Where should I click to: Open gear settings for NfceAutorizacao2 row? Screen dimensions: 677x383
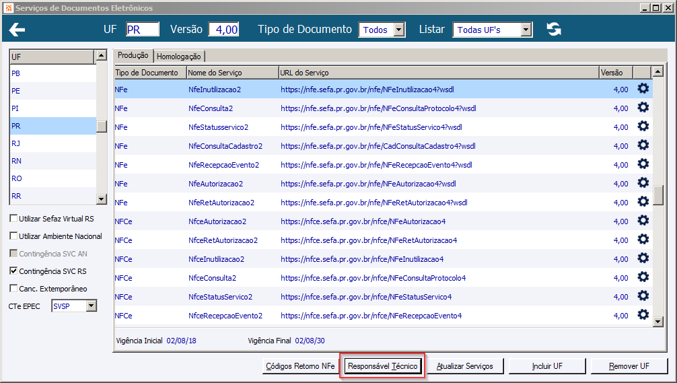coord(643,221)
